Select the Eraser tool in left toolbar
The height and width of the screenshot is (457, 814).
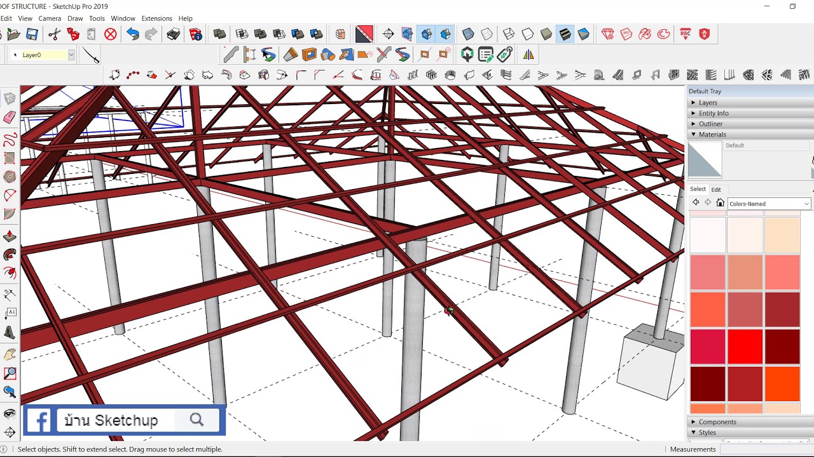(10, 117)
